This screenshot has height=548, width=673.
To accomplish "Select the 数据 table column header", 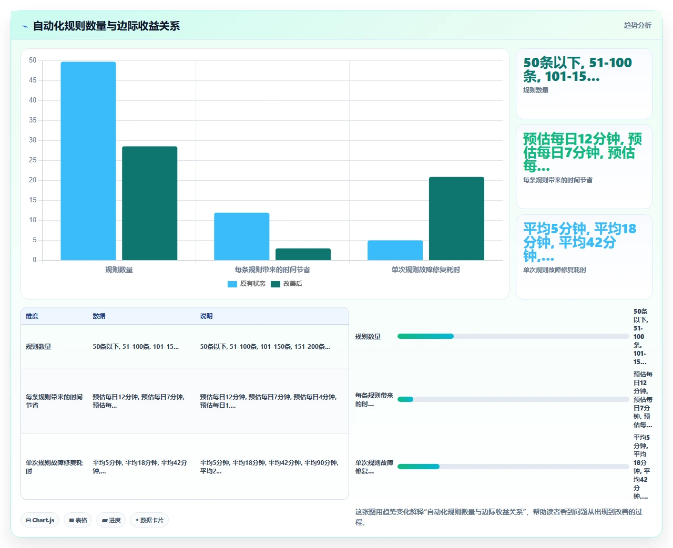I will (99, 316).
